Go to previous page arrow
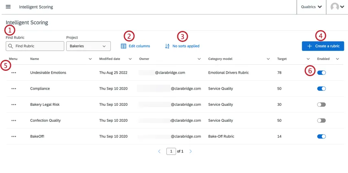This screenshot has height=173, width=348. coord(159,151)
